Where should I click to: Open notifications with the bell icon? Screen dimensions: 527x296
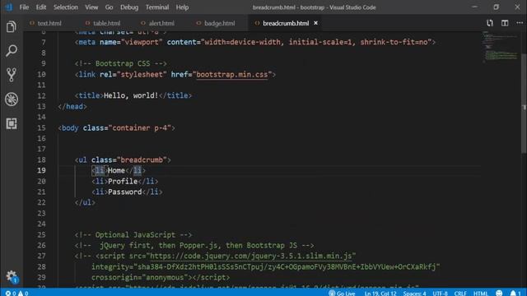coord(515,293)
